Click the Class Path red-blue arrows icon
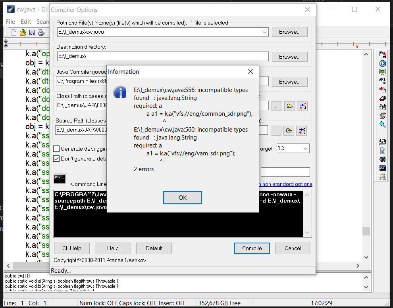The image size is (393, 308). click(302, 106)
